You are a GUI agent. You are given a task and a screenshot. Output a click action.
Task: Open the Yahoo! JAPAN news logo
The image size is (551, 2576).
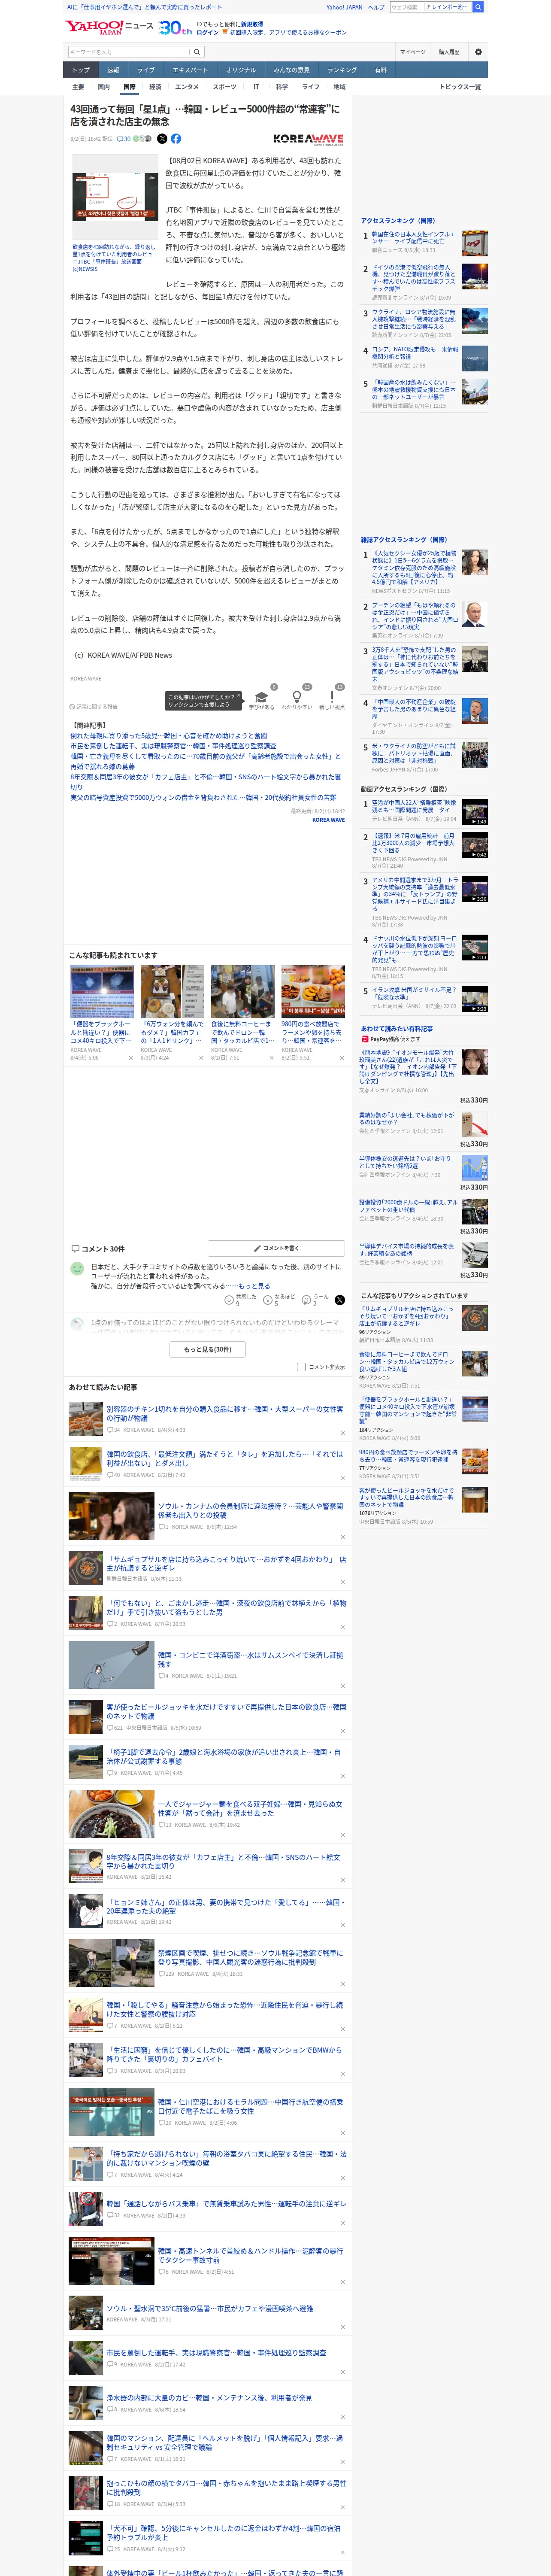click(109, 27)
